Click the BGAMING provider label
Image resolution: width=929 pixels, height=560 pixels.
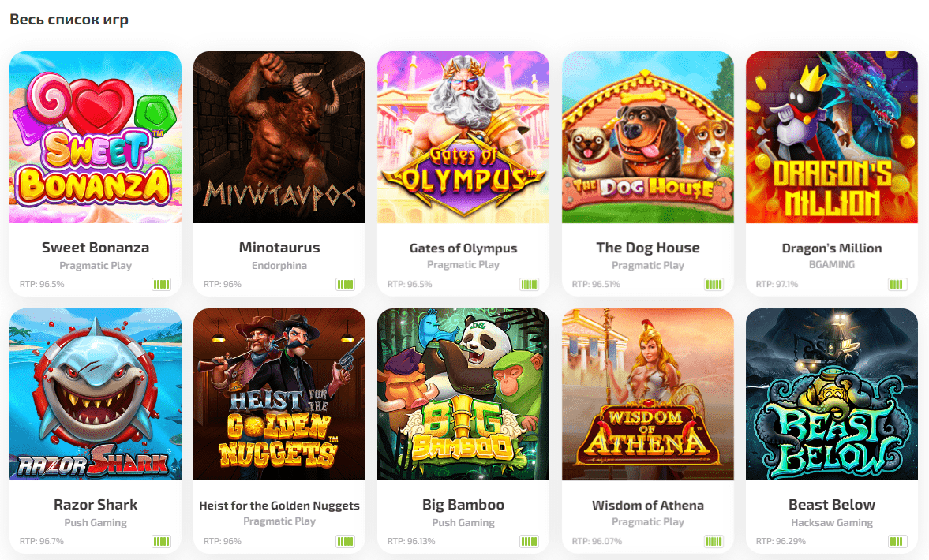[832, 264]
